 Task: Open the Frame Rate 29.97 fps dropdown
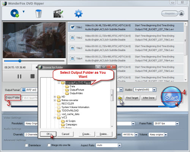point(166,123)
